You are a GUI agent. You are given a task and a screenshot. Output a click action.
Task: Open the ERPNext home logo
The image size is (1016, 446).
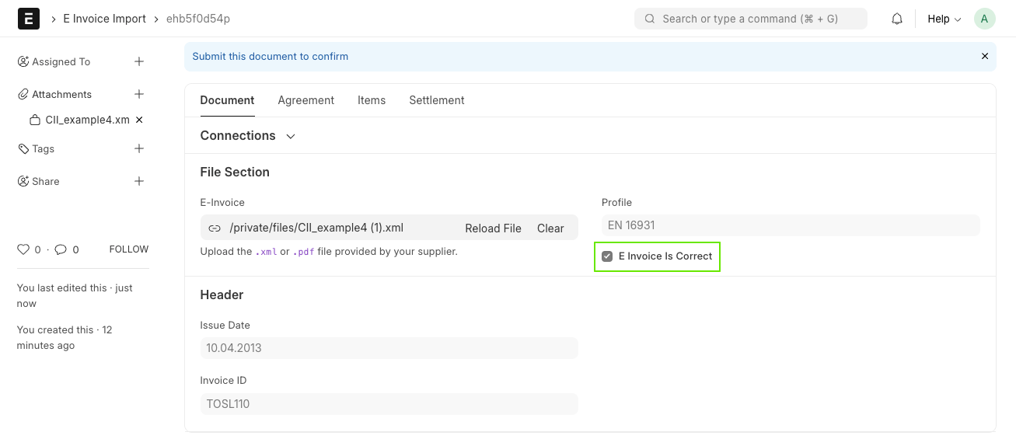(x=28, y=19)
